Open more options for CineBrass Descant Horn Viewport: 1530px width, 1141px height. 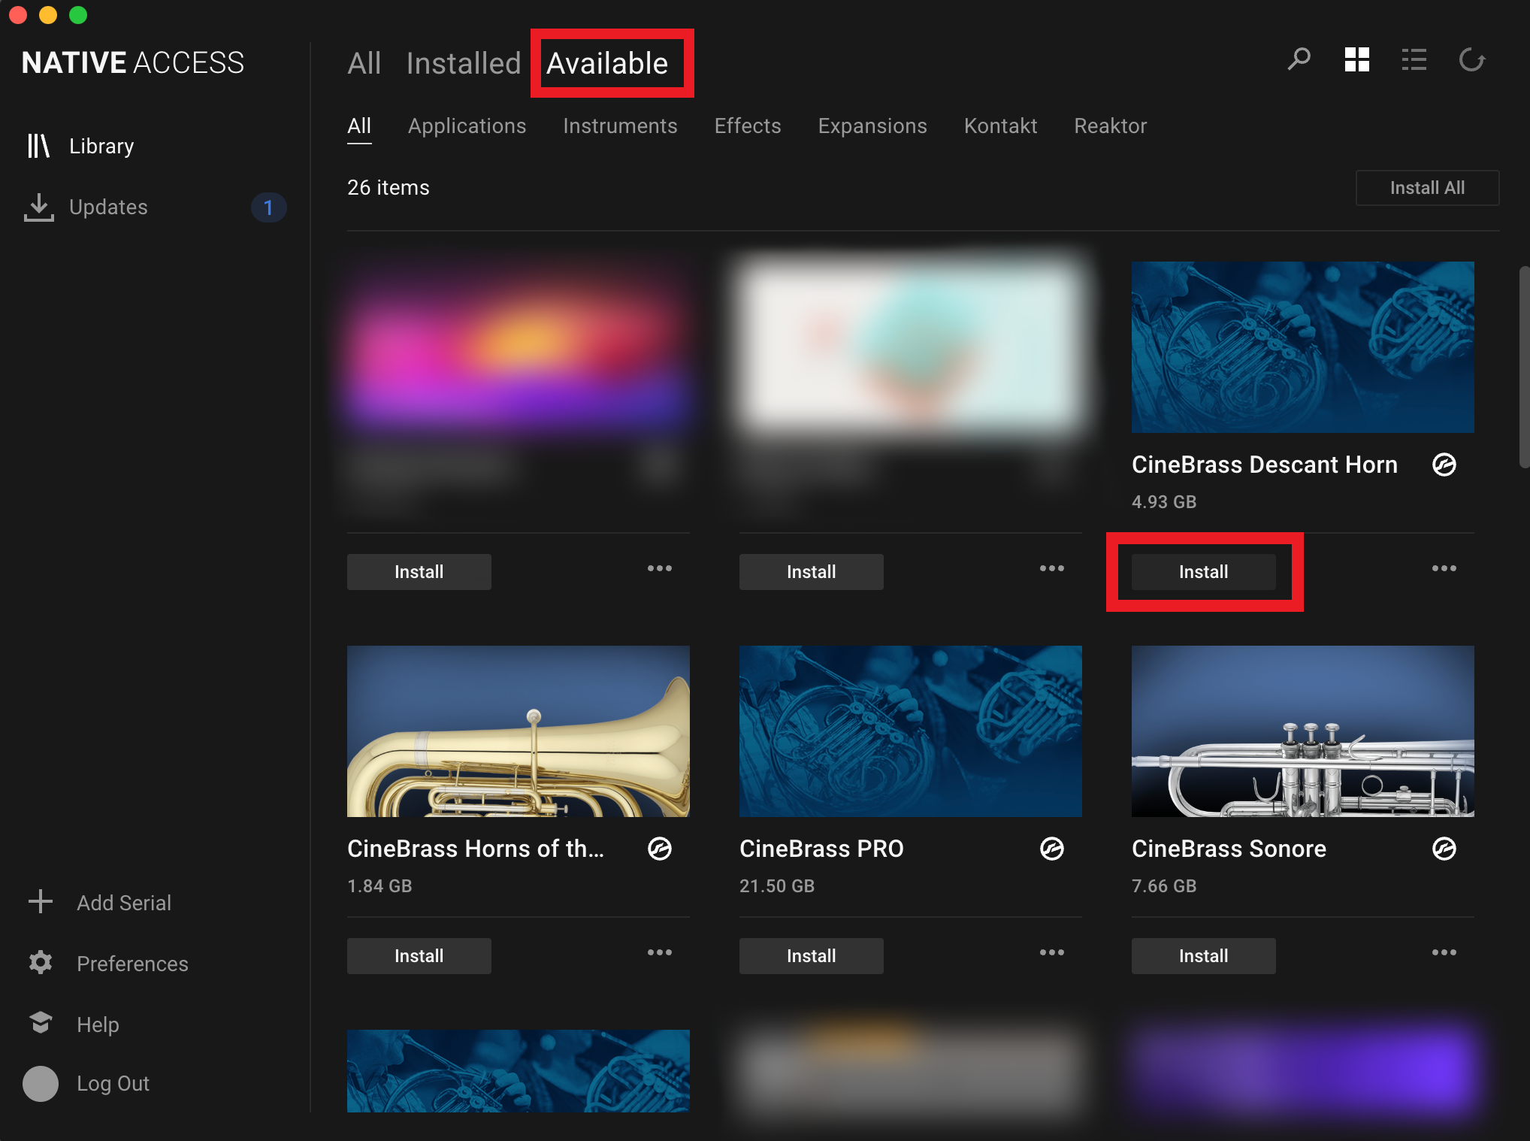[1444, 568]
